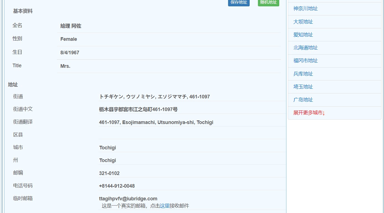Open the 北海道地址 page

pos(305,48)
